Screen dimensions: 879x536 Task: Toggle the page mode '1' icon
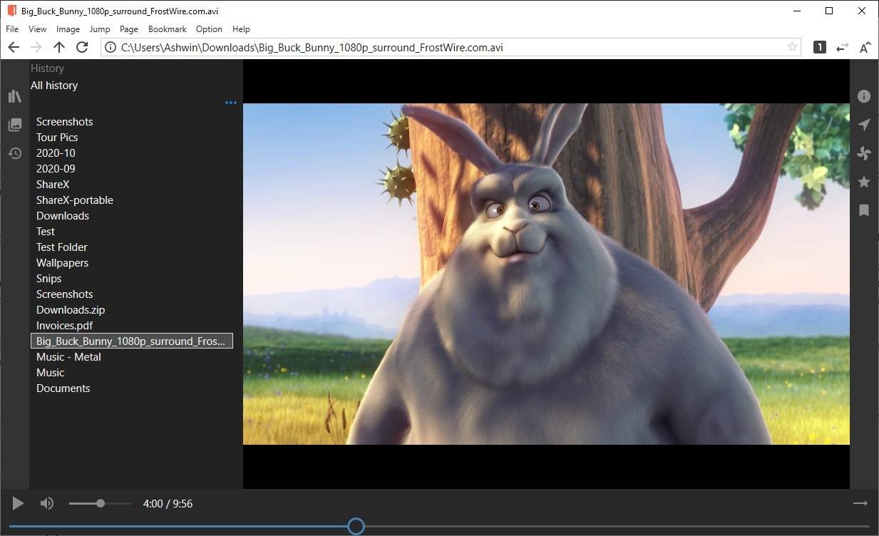820,47
